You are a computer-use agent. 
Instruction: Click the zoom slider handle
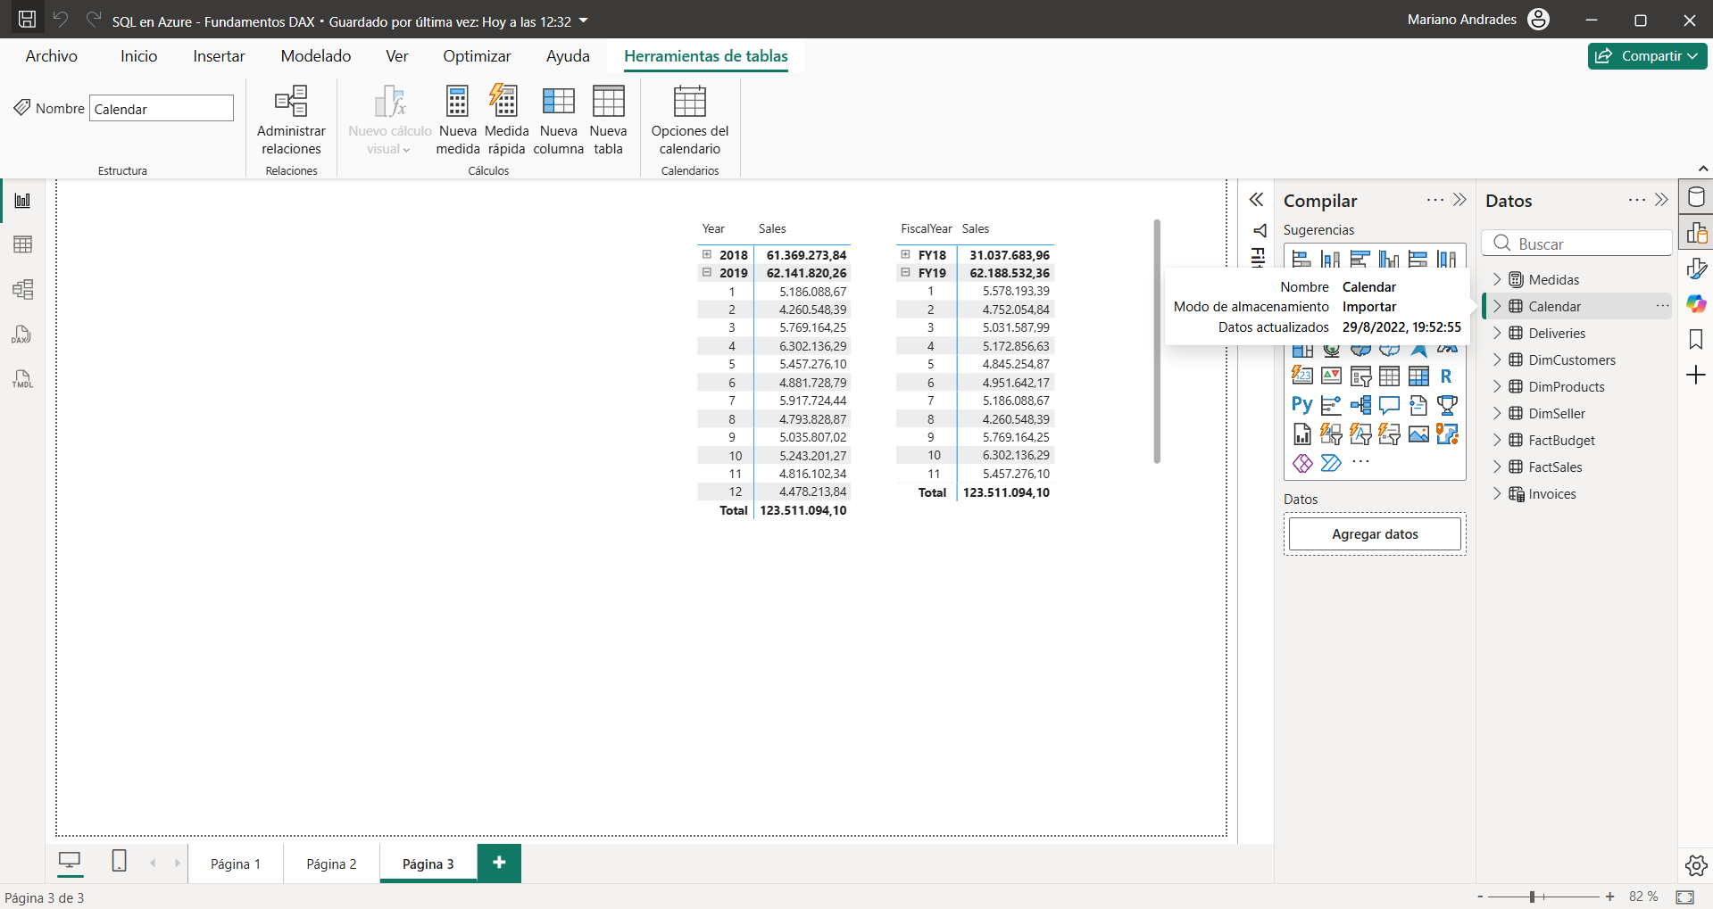(x=1532, y=897)
